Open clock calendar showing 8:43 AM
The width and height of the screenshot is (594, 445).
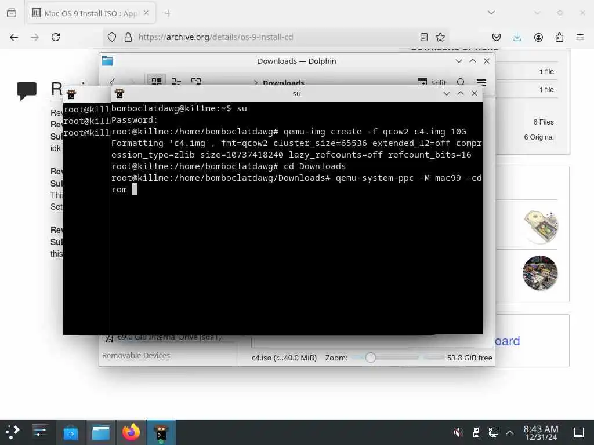(541, 432)
